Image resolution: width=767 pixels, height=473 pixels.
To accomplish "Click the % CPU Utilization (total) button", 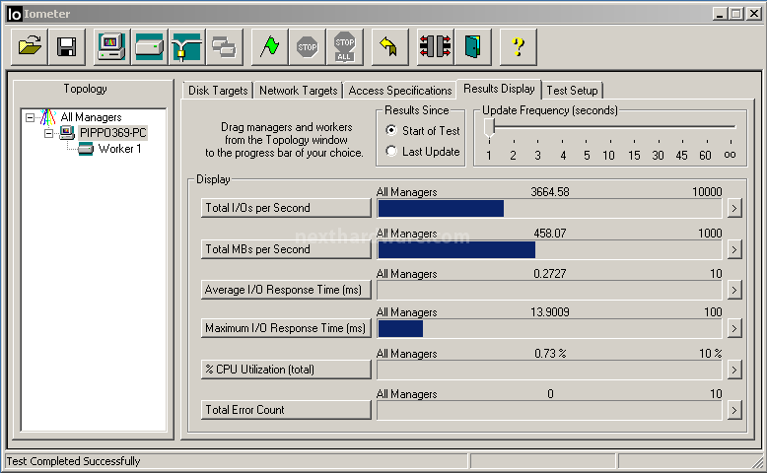I will coord(286,370).
